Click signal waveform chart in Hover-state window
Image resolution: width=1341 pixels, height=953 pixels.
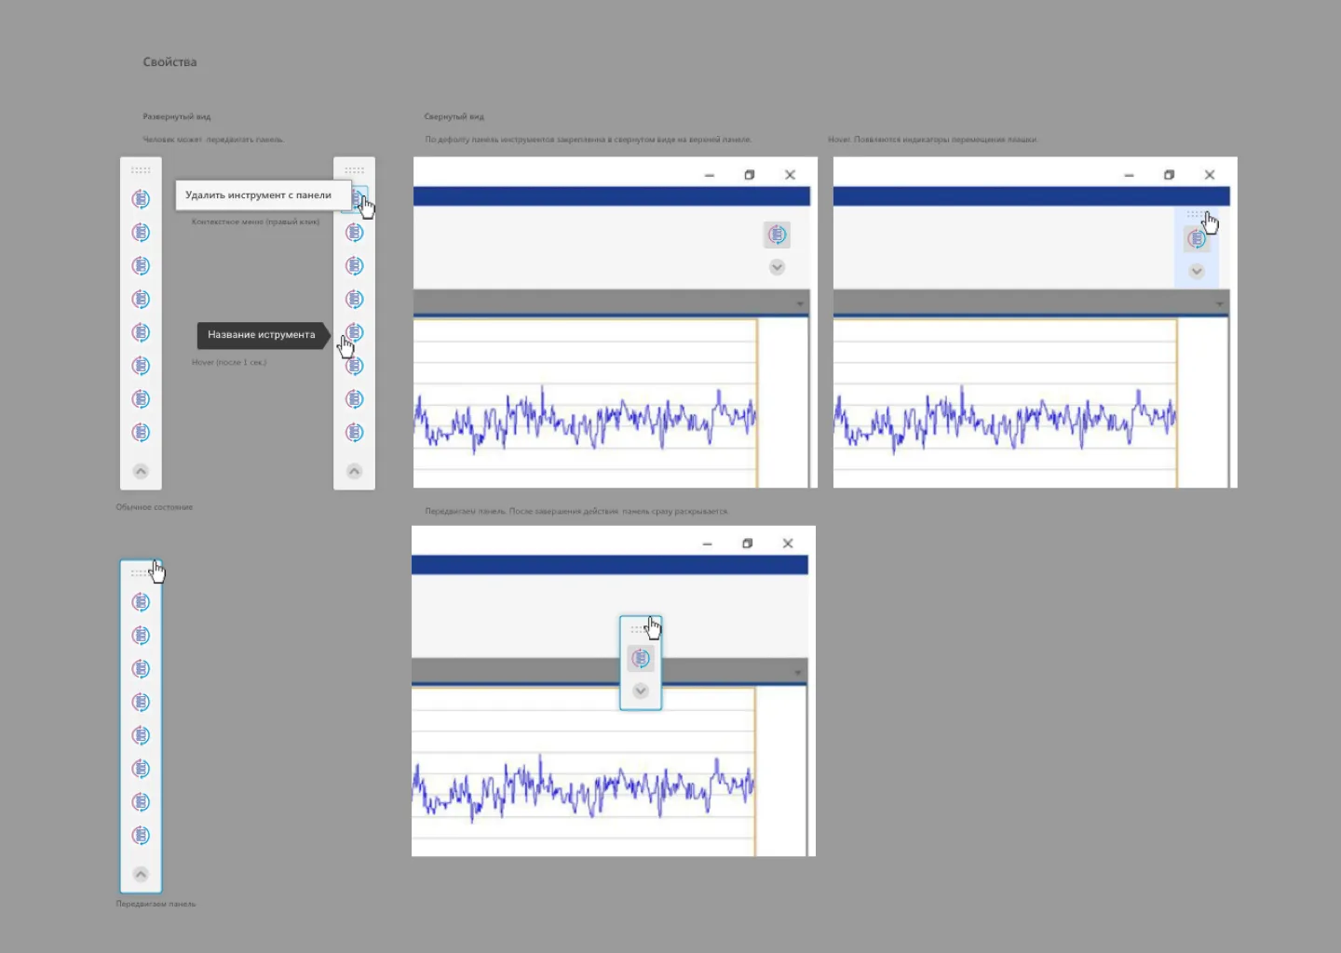click(x=1005, y=421)
